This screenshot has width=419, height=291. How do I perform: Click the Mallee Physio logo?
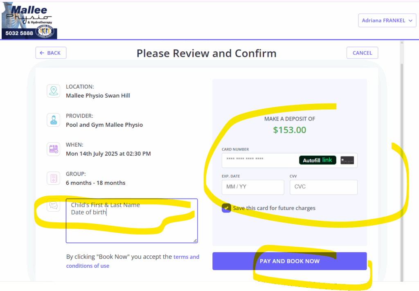pyautogui.click(x=29, y=20)
